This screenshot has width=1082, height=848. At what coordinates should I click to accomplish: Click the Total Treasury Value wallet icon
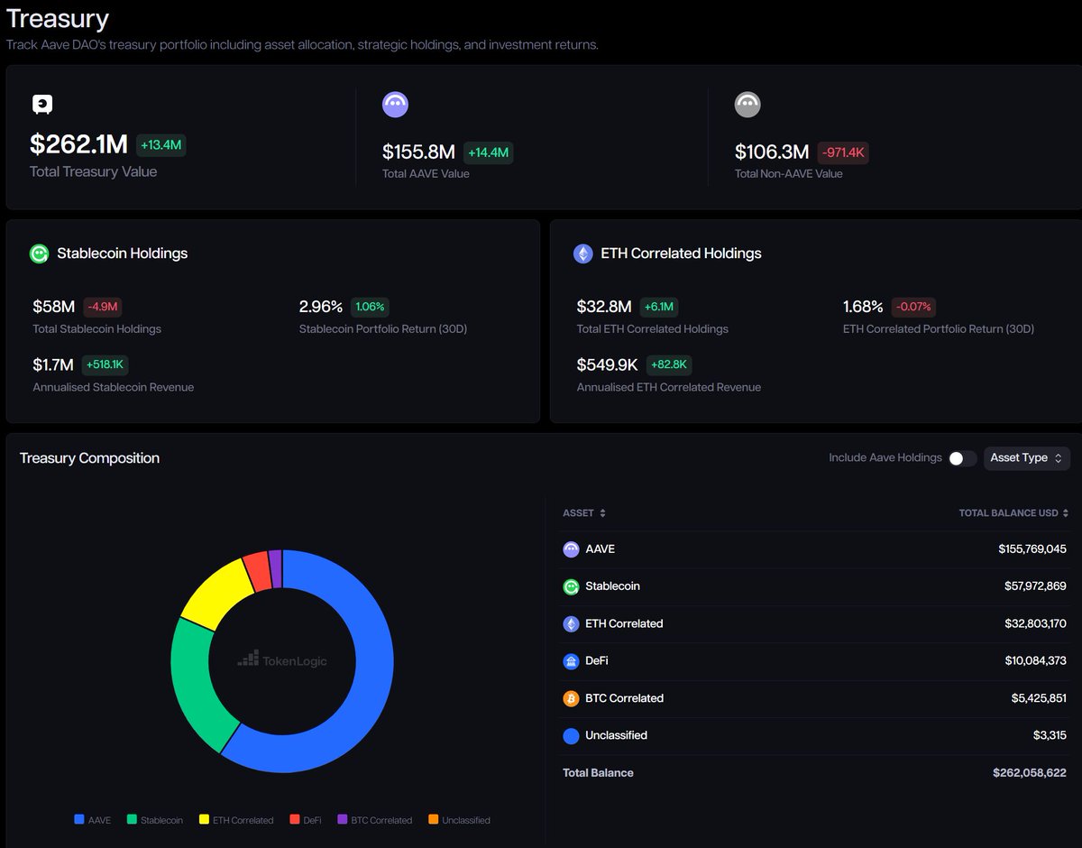(x=42, y=105)
